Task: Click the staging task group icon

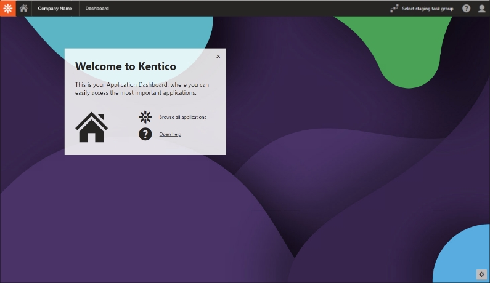Action: click(x=394, y=9)
